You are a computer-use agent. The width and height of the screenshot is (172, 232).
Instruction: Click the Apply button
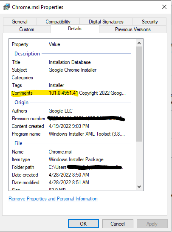pos(152,223)
